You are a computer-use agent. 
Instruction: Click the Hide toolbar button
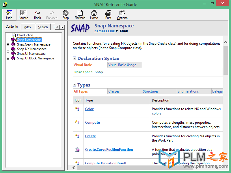[x=9, y=15]
